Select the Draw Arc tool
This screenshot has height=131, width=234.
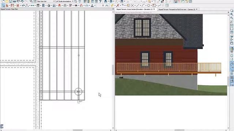pyautogui.click(x=143, y=6)
